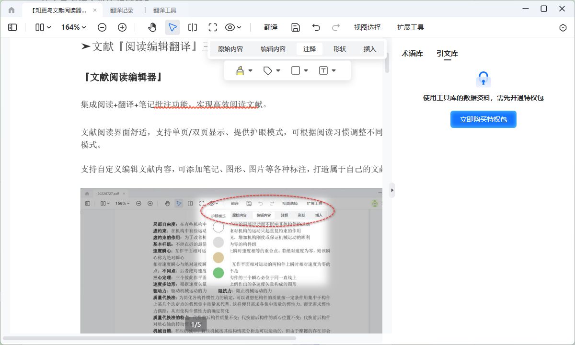Viewport: 575px width, 345px height.
Task: Click the rectangle box annotation icon
Action: tap(296, 70)
